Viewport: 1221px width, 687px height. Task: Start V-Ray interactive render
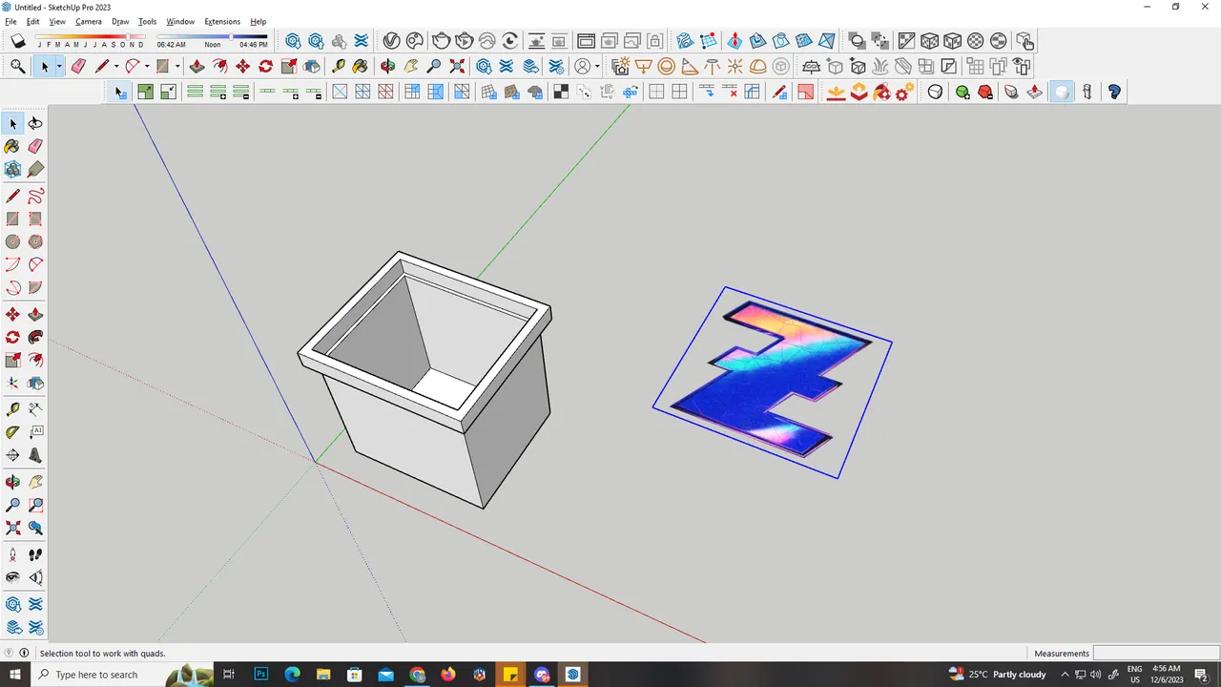coord(465,41)
